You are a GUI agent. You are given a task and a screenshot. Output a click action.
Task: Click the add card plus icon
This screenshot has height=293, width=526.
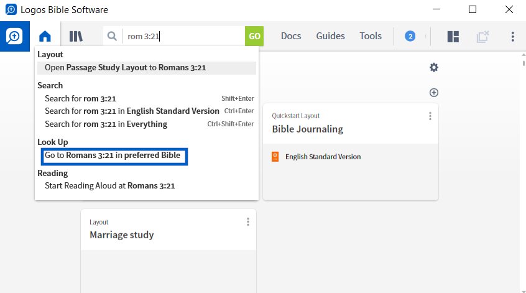[x=434, y=93]
